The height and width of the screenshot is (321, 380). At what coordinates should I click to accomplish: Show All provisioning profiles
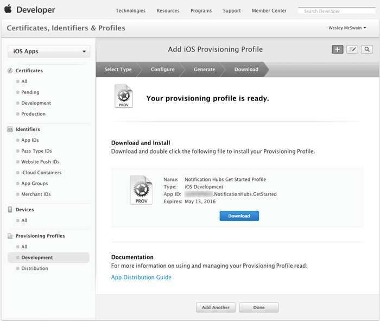[x=24, y=247]
